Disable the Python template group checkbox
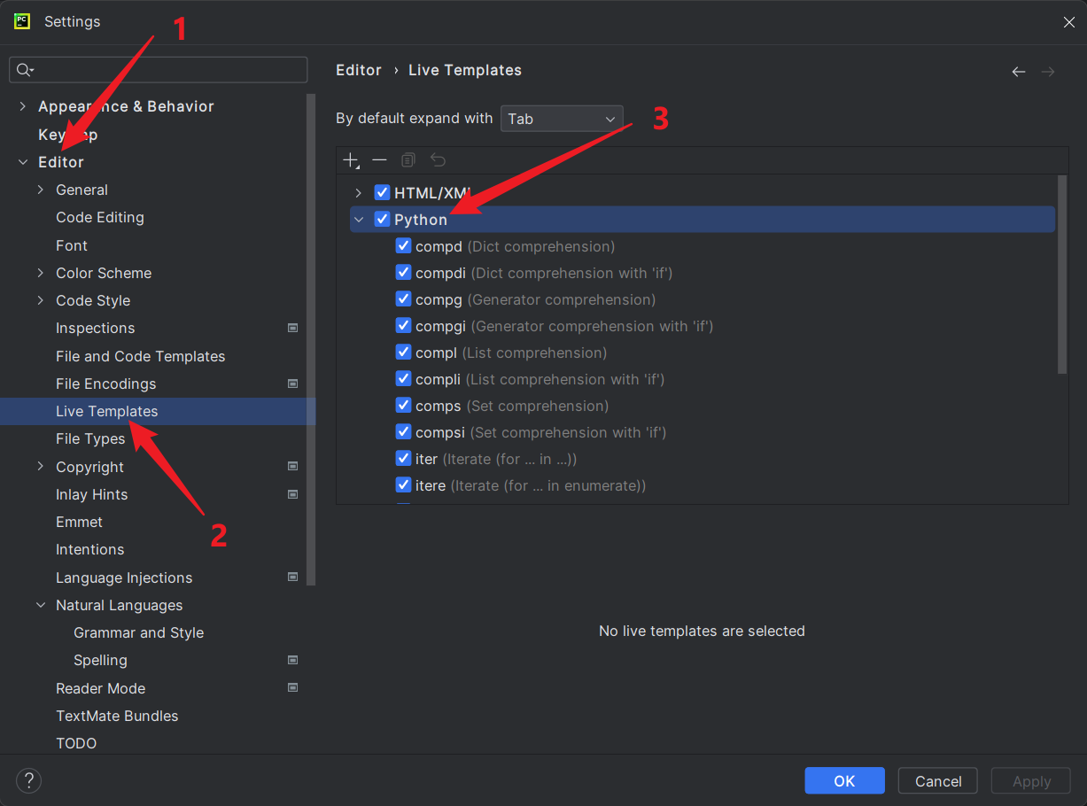 coord(383,219)
